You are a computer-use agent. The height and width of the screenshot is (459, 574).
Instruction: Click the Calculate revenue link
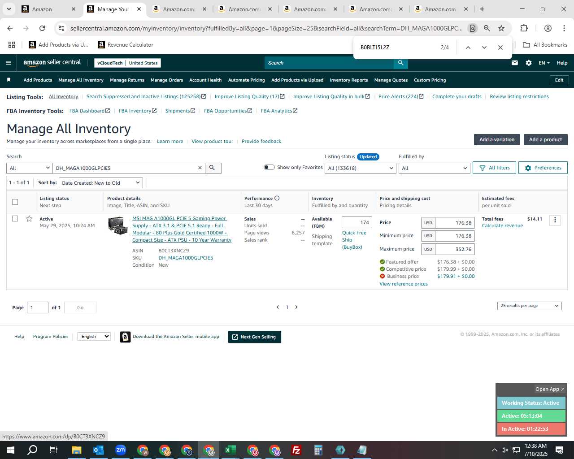tap(502, 225)
